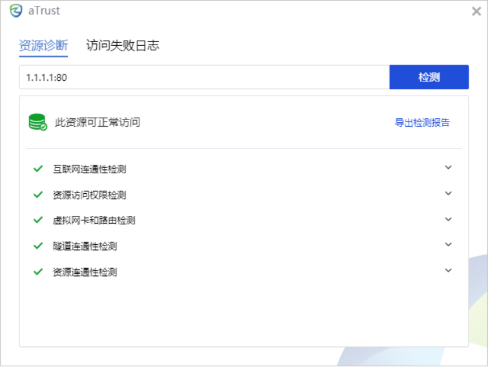Select the 虚拟网卡和路由检测 row label
This screenshot has width=488, height=367.
pyautogui.click(x=94, y=220)
